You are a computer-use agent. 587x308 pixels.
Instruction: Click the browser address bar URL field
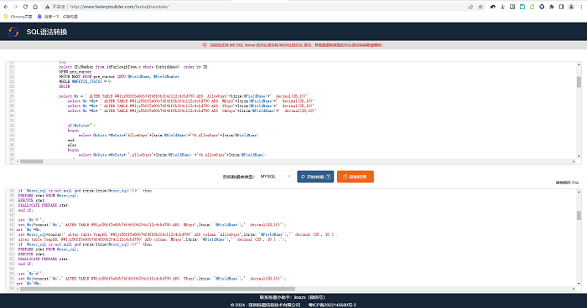pyautogui.click(x=255, y=7)
